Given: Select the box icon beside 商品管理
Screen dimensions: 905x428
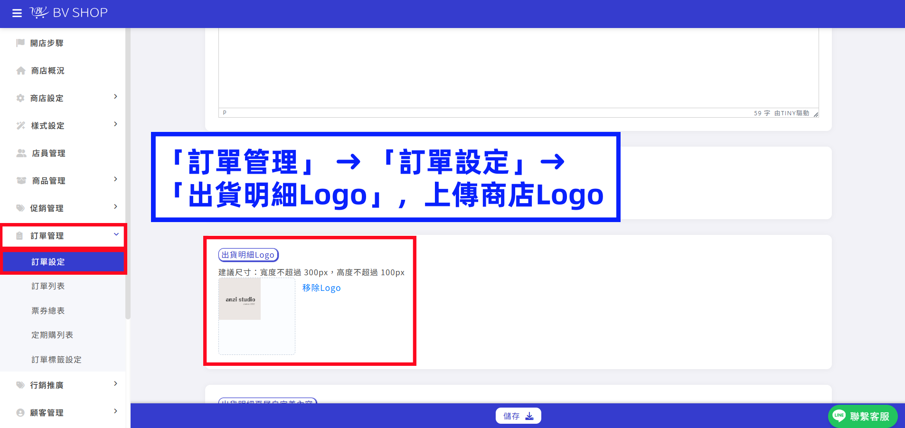Looking at the screenshot, I should click(21, 181).
